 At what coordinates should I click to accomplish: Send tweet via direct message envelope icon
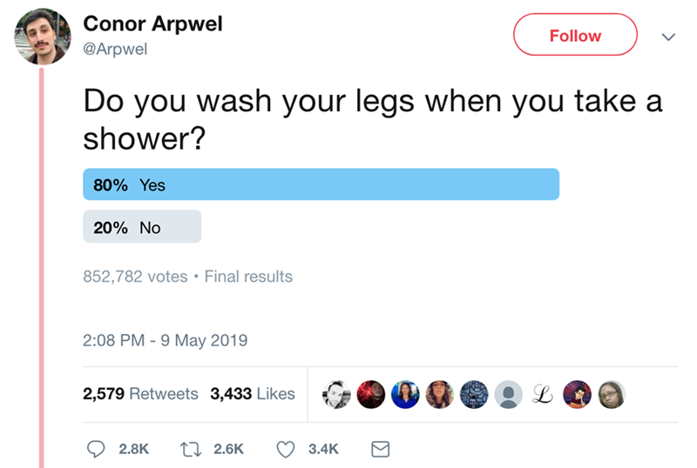(x=380, y=449)
